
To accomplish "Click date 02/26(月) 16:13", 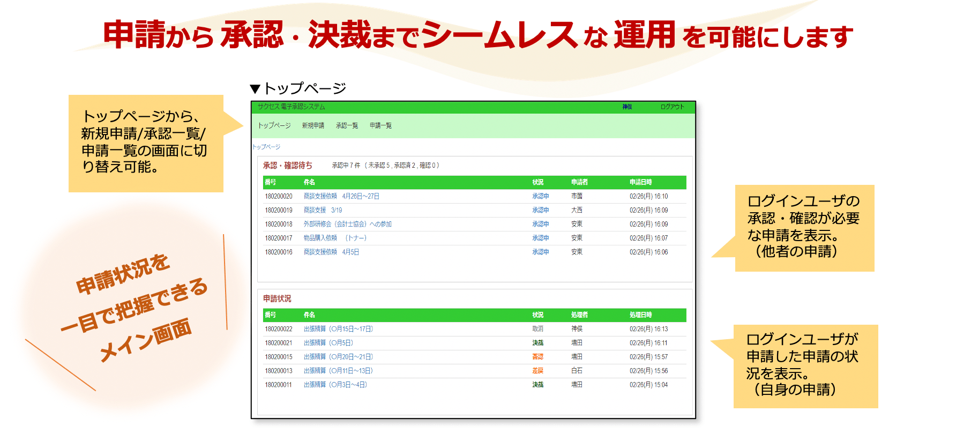I will pos(648,329).
